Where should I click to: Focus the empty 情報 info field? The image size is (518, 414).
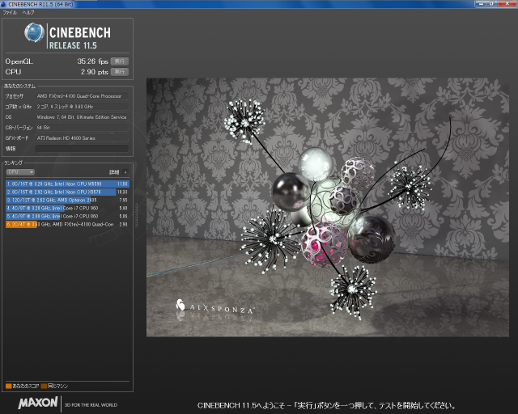(82, 149)
